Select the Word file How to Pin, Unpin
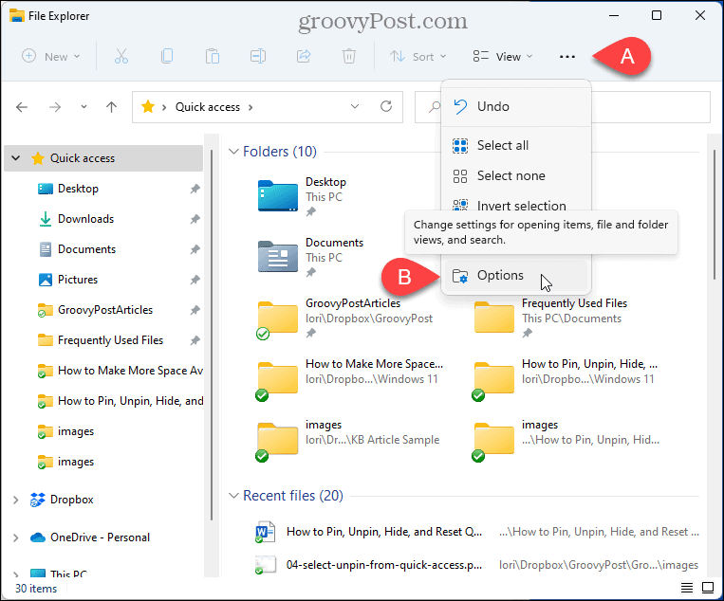Viewport: 724px width, 601px height. (384, 532)
